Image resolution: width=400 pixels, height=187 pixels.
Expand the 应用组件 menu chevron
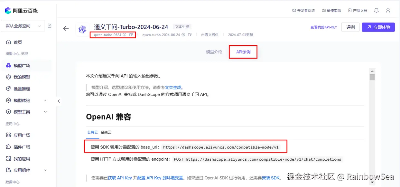(x=45, y=170)
